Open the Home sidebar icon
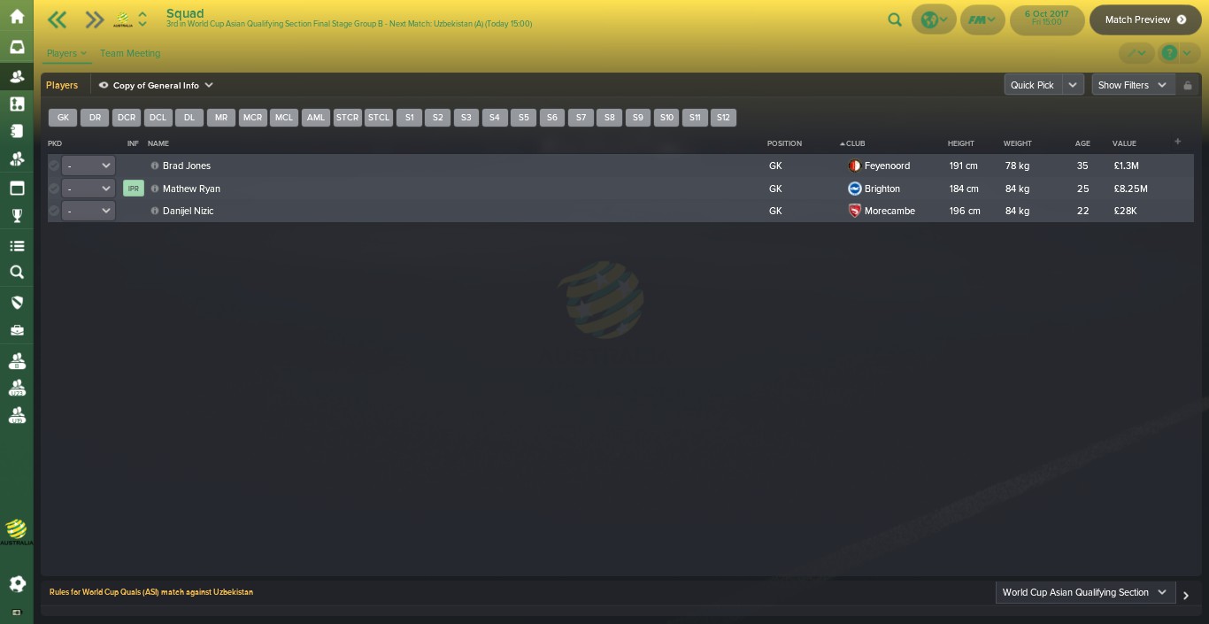Viewport: 1209px width, 624px height. coord(17,17)
